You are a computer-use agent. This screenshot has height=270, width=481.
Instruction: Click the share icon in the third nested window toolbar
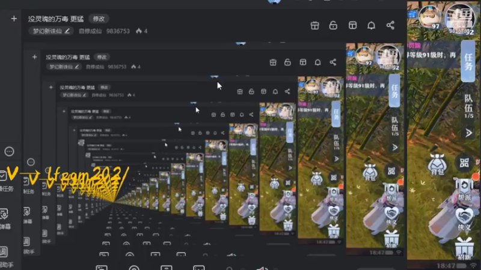click(287, 92)
